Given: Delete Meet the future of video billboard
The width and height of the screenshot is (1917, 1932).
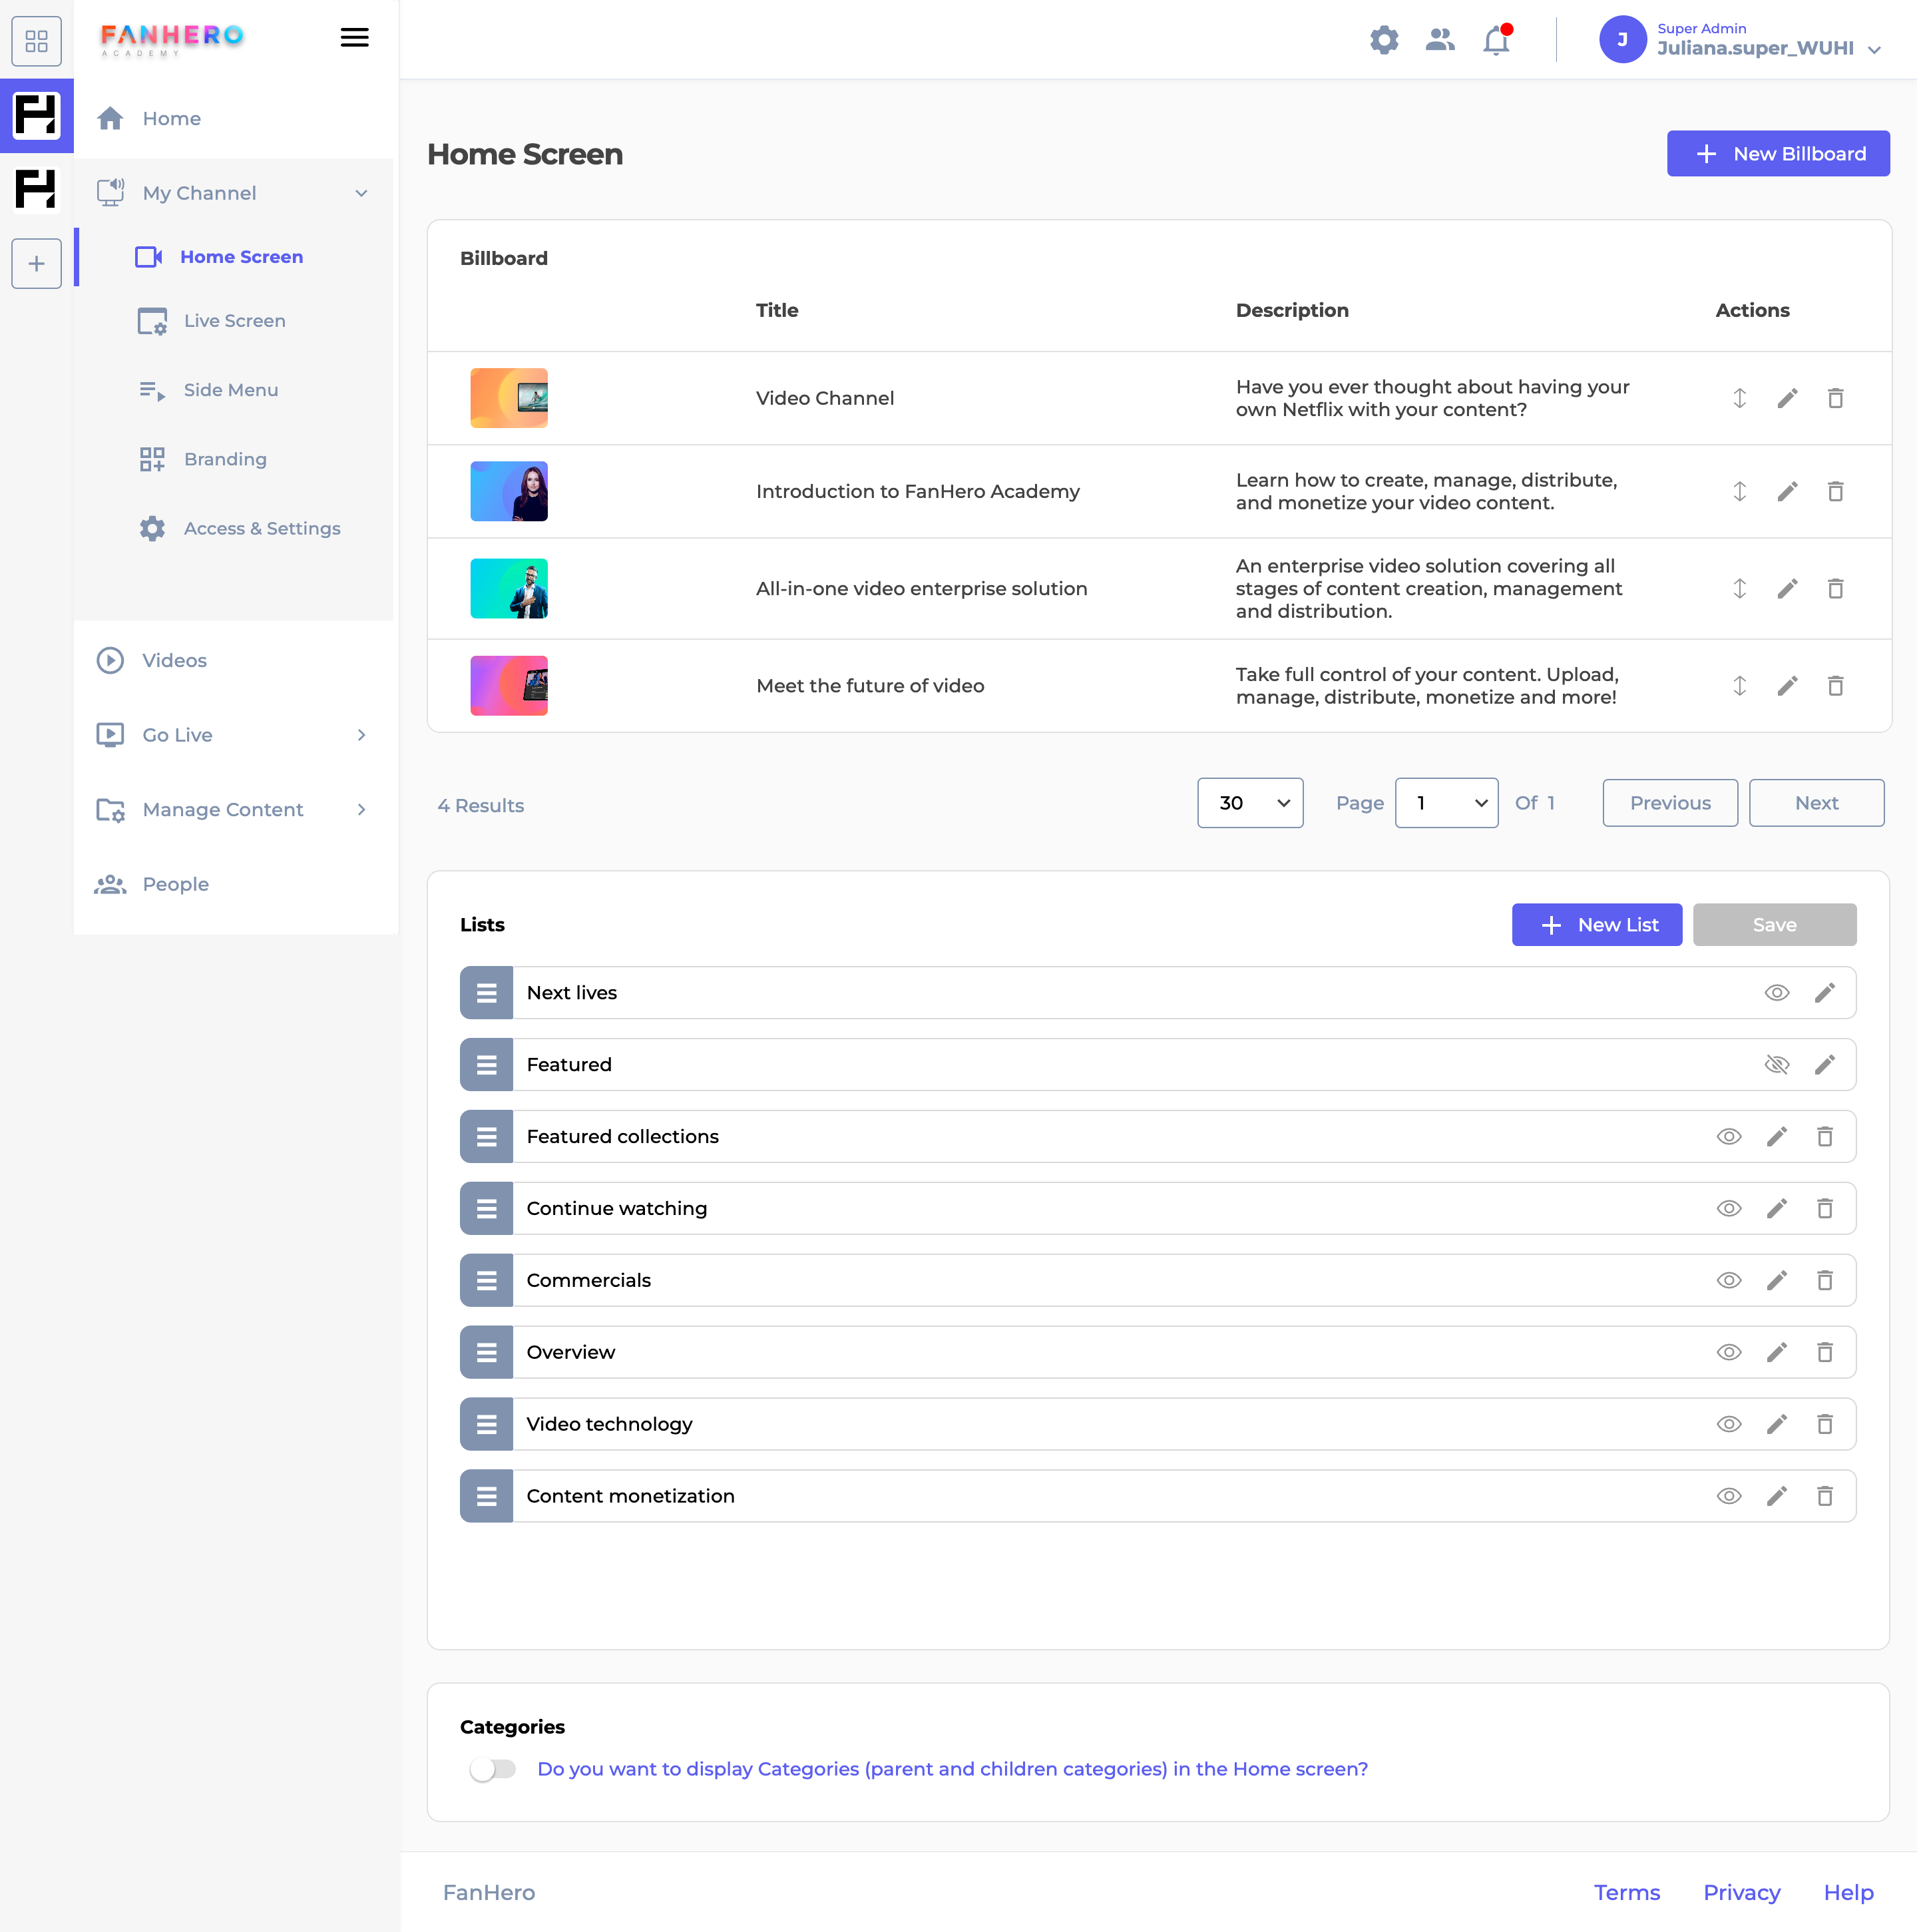Looking at the screenshot, I should click(1835, 685).
